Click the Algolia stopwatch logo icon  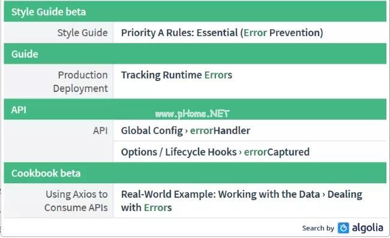tap(343, 228)
